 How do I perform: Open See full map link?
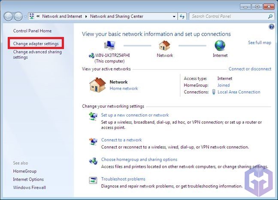[260, 43]
